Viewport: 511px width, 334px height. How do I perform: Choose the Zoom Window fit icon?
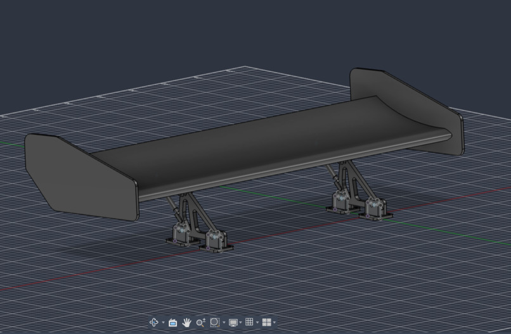click(x=215, y=322)
